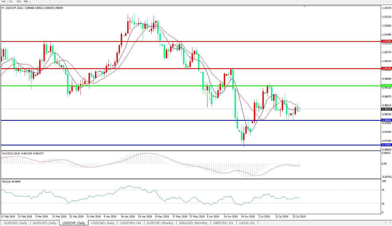Click the red 1.01205 price level label
Screen dimensions: 392x226
coord(387,41)
